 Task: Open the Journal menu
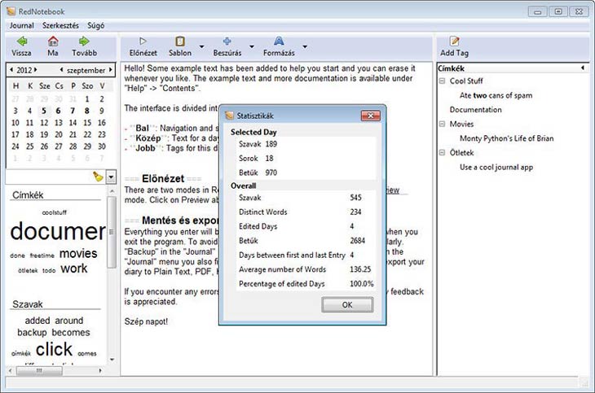(x=23, y=25)
